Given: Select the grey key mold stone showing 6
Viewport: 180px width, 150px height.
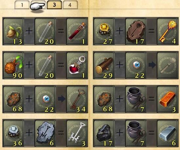Looking at the screenshot, I should [45, 133].
